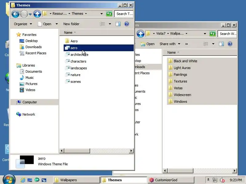246x184 pixels.
Task: Create a New folder
Action: point(71,24)
